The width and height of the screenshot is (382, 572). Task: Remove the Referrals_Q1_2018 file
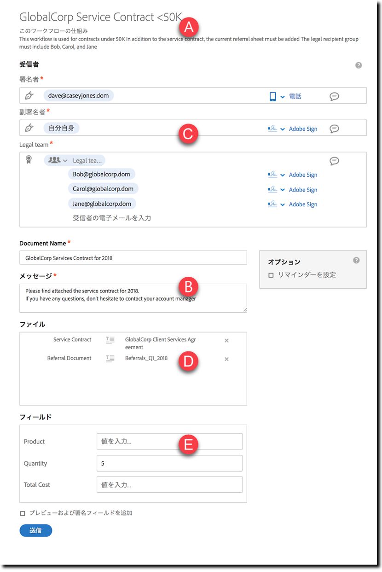pyautogui.click(x=226, y=359)
